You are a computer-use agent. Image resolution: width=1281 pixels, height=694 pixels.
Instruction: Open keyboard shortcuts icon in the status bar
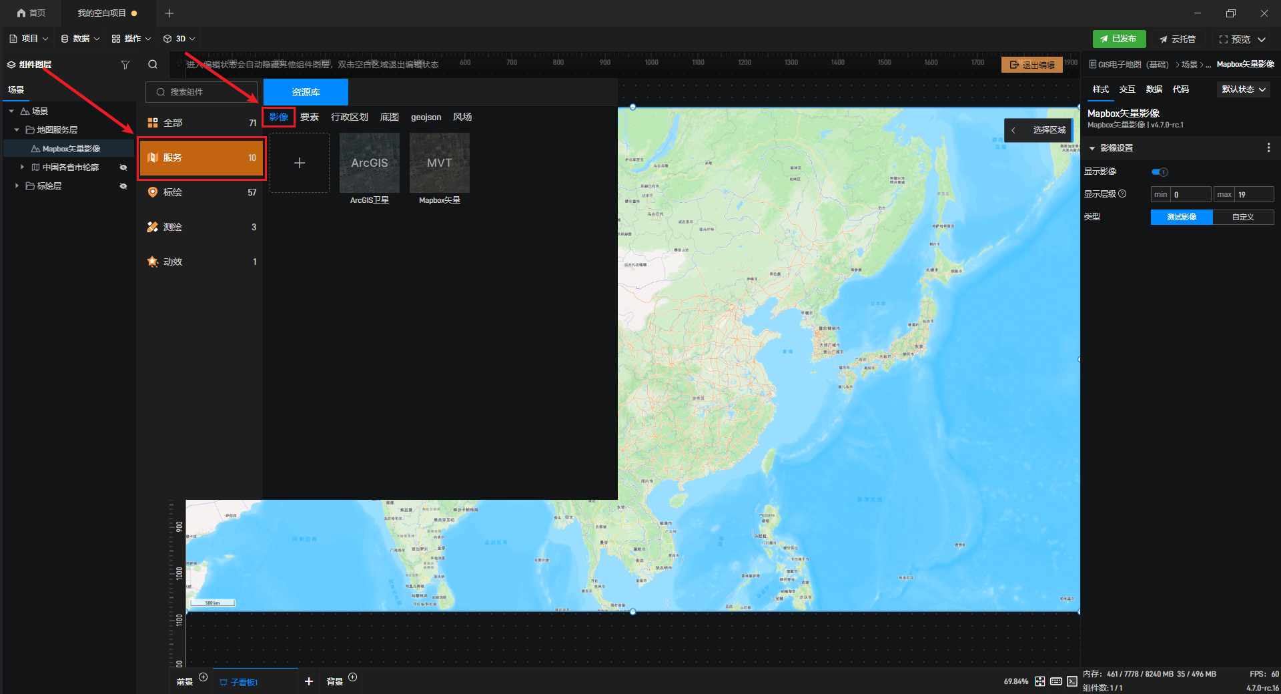[1055, 681]
